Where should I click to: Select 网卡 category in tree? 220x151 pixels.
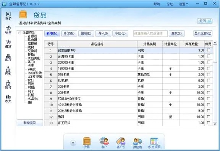click(x=31, y=91)
